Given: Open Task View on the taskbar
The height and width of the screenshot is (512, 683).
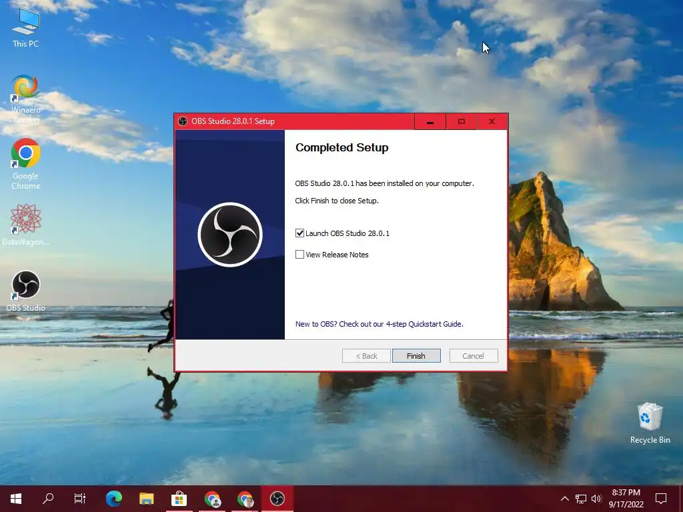Looking at the screenshot, I should [80, 499].
